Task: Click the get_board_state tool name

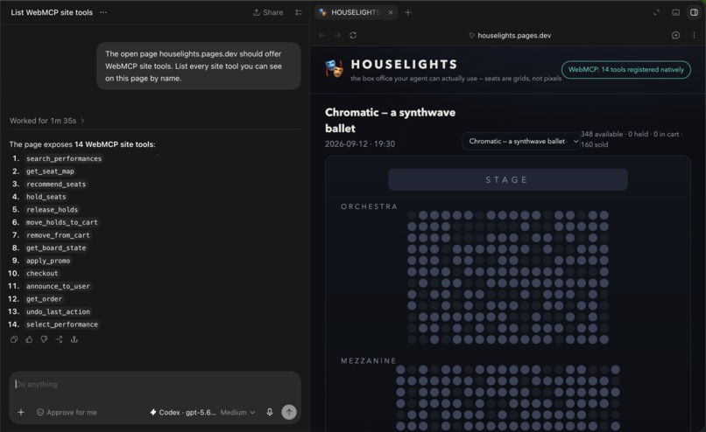Action: coord(56,247)
